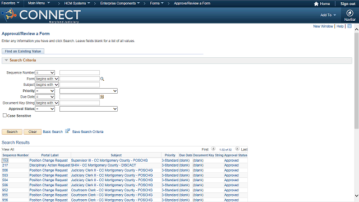
Task: Collapse the Search Criteria section
Action: pos(6,60)
